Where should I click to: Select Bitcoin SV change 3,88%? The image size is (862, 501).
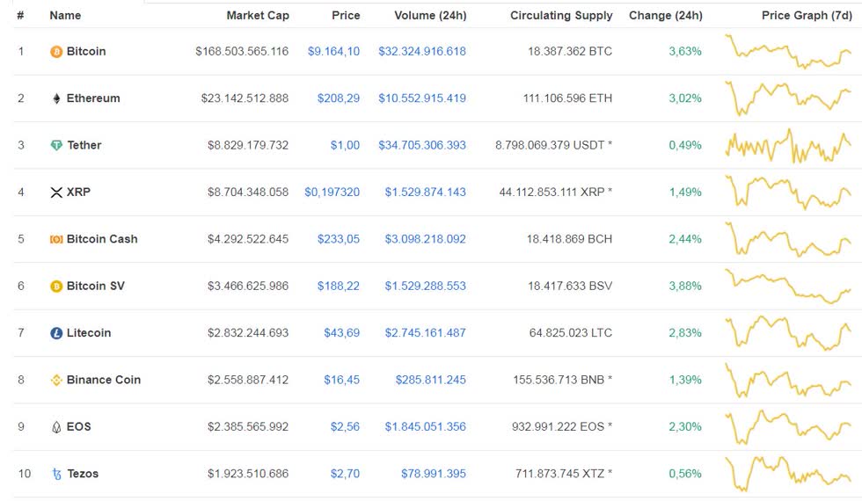click(685, 287)
